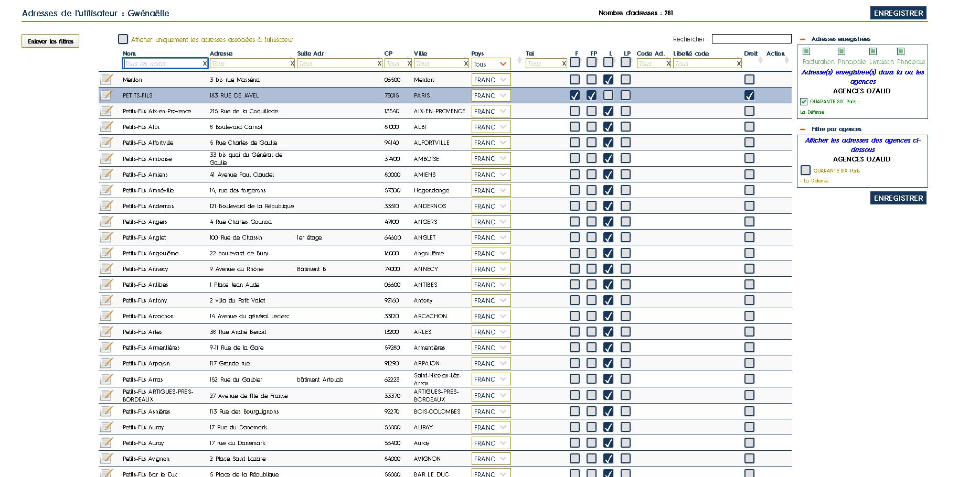The height and width of the screenshot is (477, 969).
Task: Click Enlever les filtres button
Action: click(50, 41)
